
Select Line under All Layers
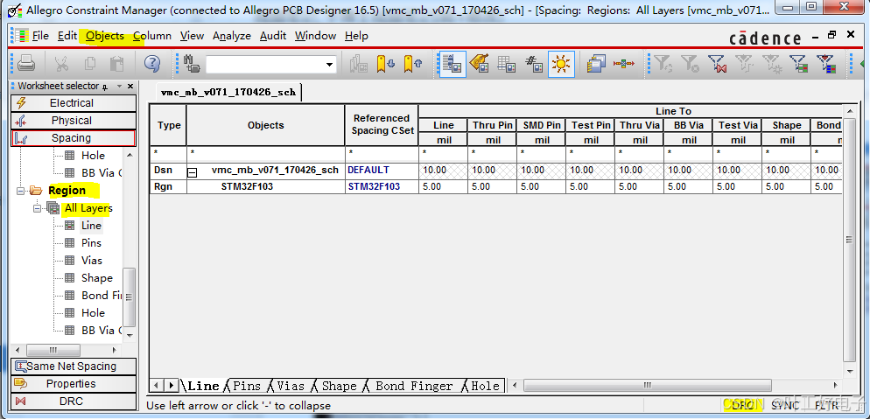tap(91, 226)
